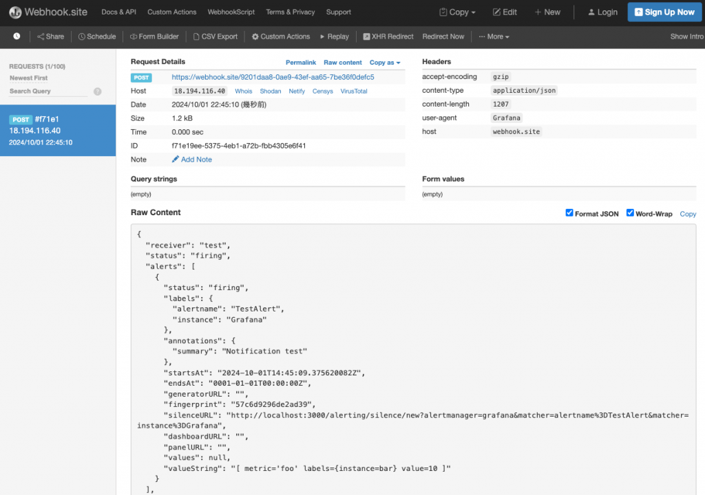
Task: Click the clock history icon in toolbar
Action: click(17, 36)
